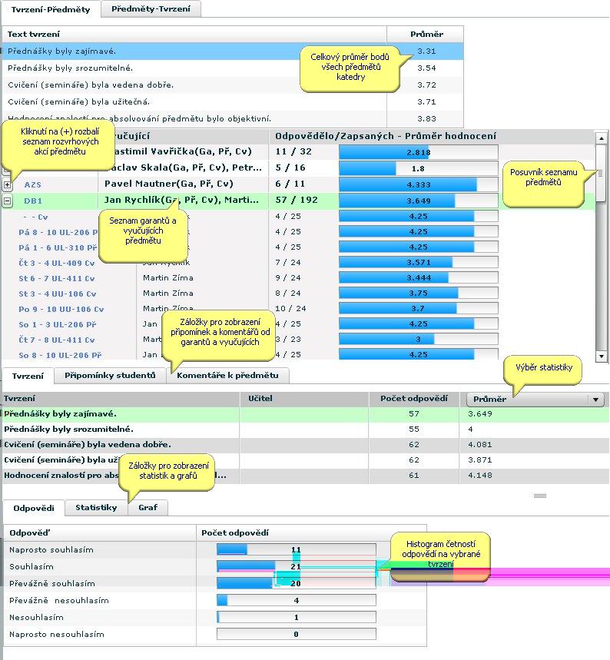Image resolution: width=610 pixels, height=660 pixels.
Task: Click the 3.649 rating bar of DB1 row
Action: [419, 201]
